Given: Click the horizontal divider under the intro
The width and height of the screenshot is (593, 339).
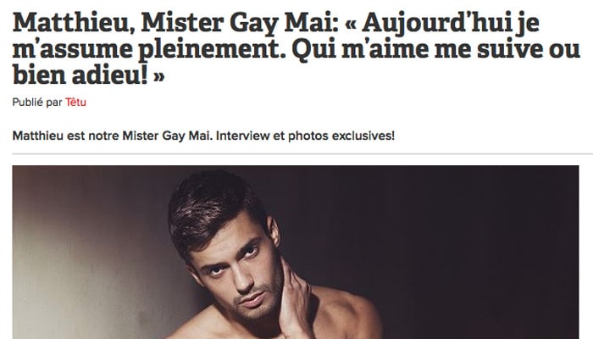Looking at the screenshot, I should [x=302, y=154].
